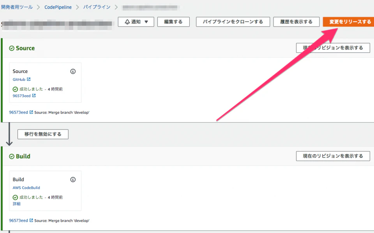Click the 編集する button
Viewport: 374px width, 233px height.
173,21
